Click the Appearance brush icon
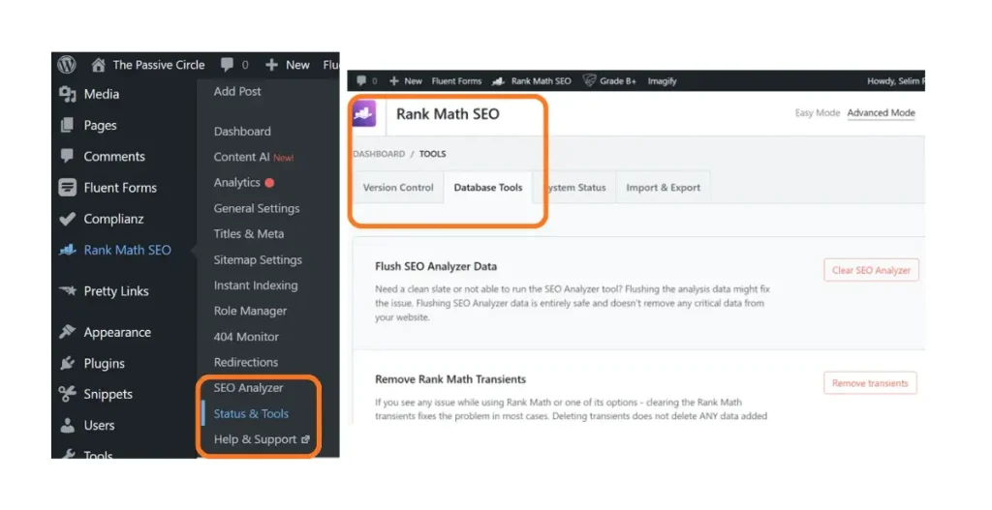The height and width of the screenshot is (510, 992). tap(67, 332)
